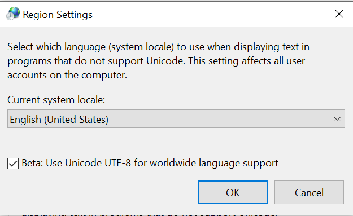
Task: Click the X icon in title bar
Action: (x=339, y=14)
